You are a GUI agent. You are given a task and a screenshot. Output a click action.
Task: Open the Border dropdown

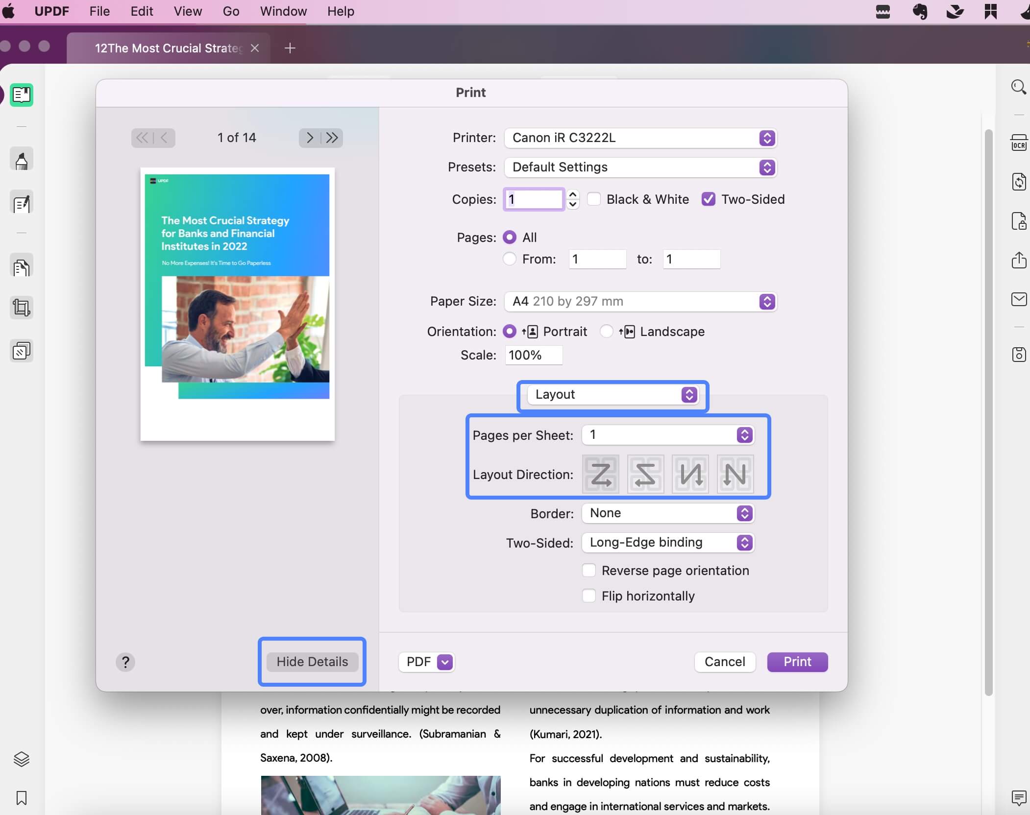tap(744, 513)
